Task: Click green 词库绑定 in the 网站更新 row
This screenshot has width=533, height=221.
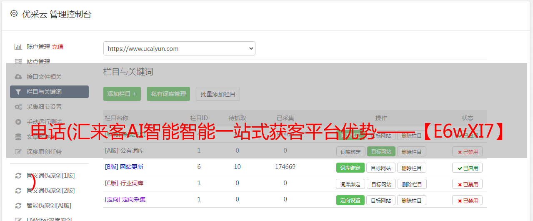Action: 350,168
